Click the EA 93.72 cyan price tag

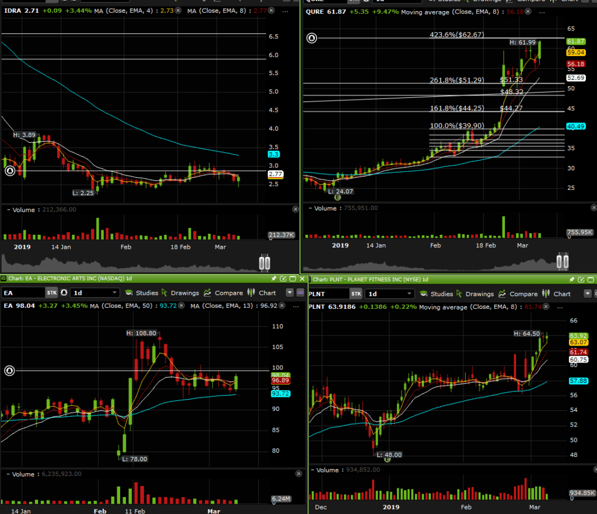[x=280, y=393]
